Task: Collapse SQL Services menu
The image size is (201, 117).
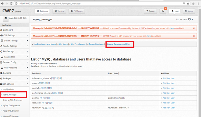Action: pos(15,84)
